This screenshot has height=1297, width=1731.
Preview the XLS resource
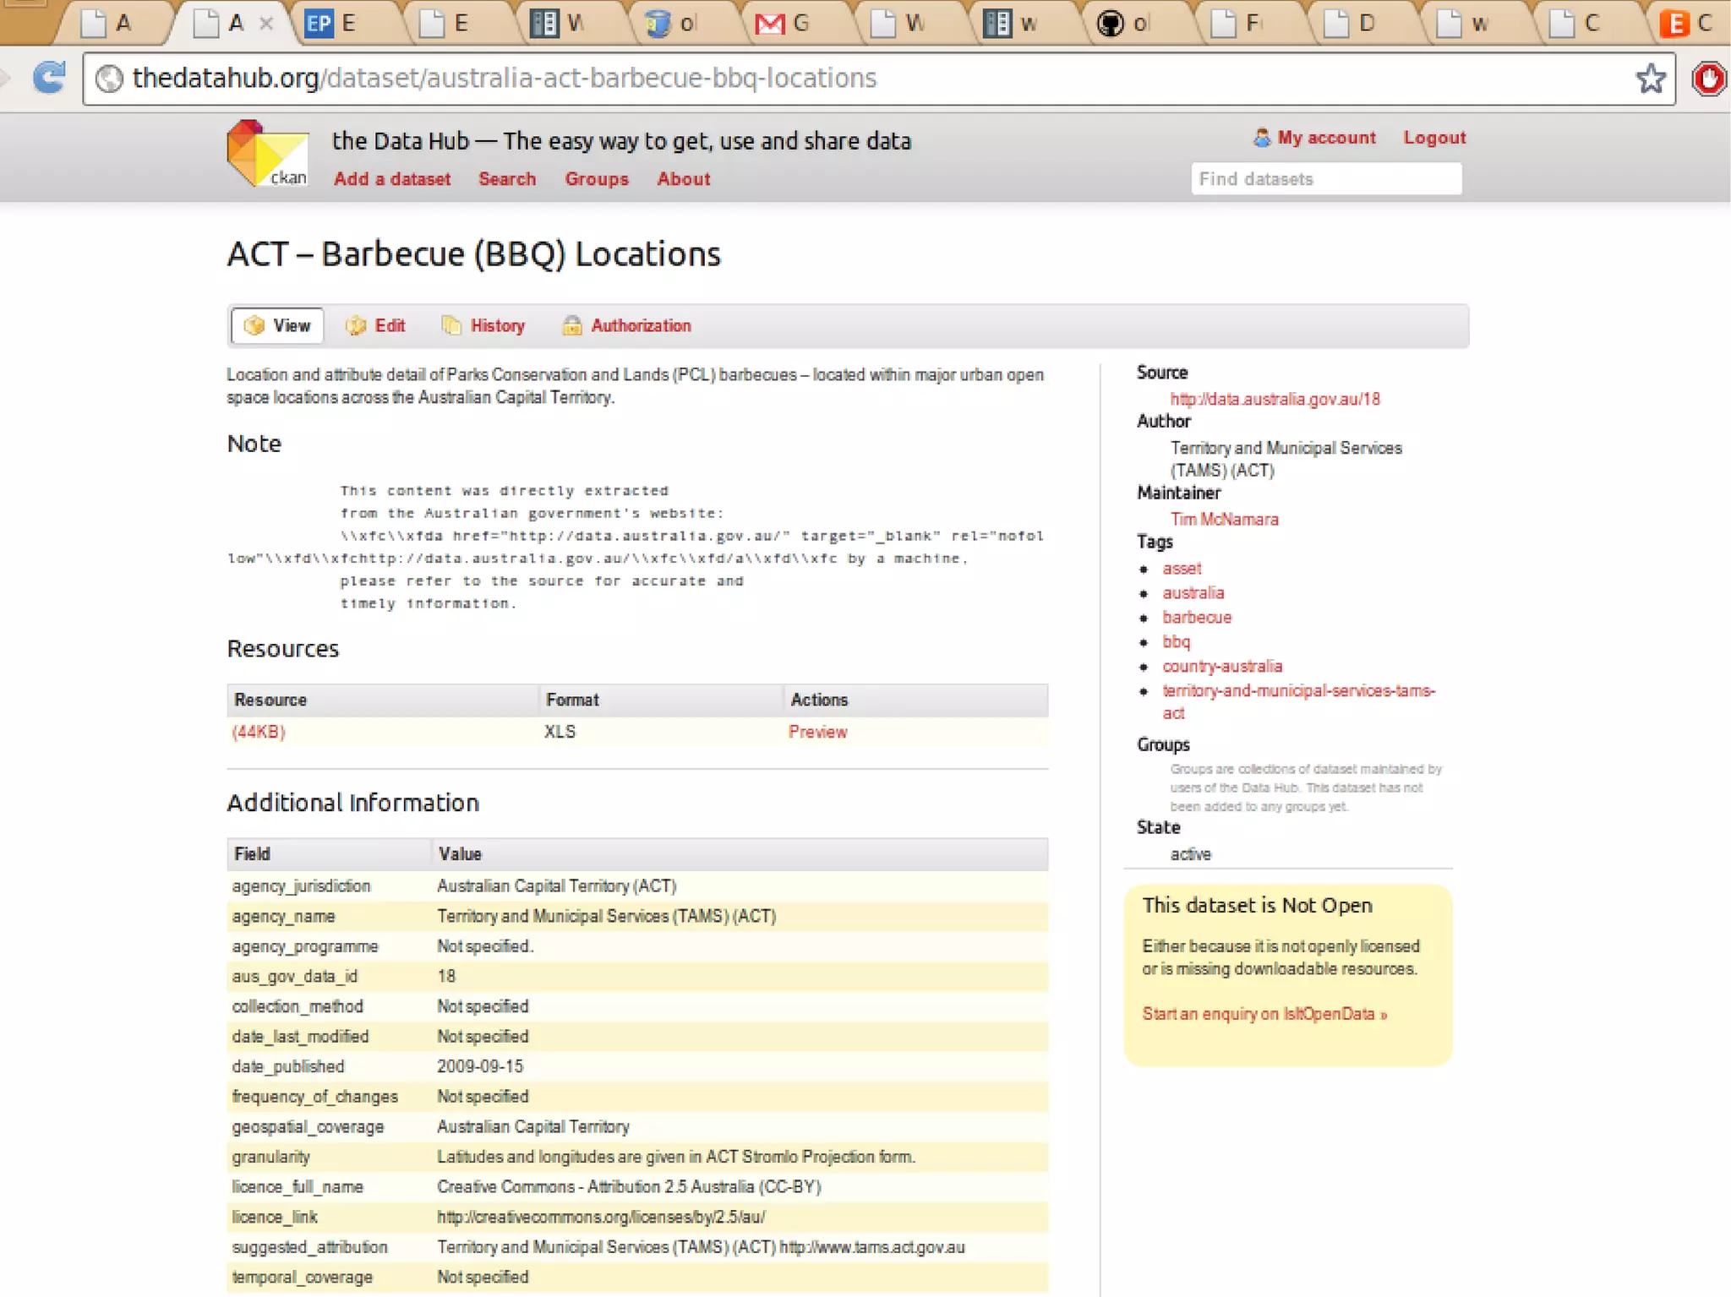click(817, 733)
